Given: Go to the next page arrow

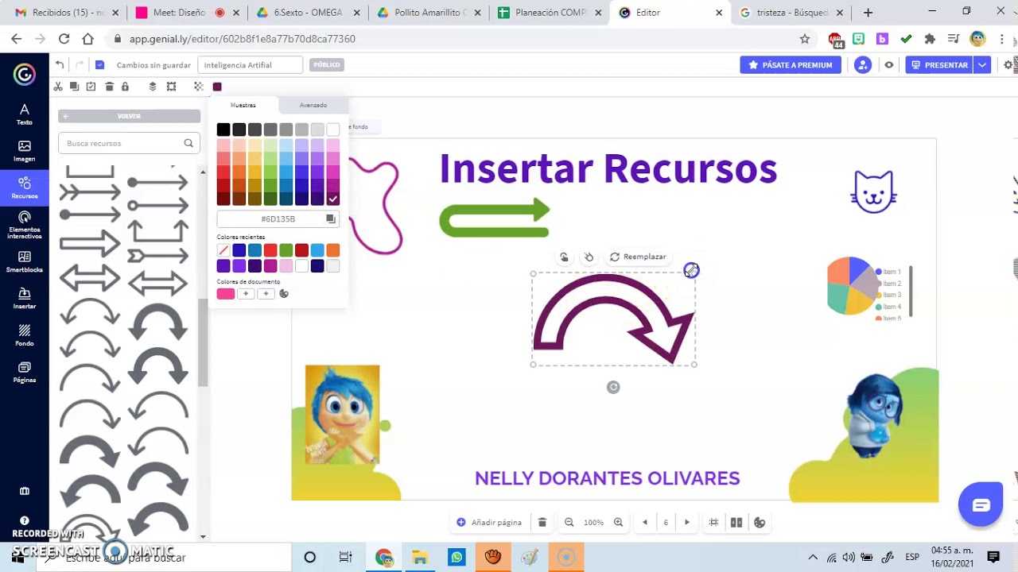Looking at the screenshot, I should click(687, 522).
